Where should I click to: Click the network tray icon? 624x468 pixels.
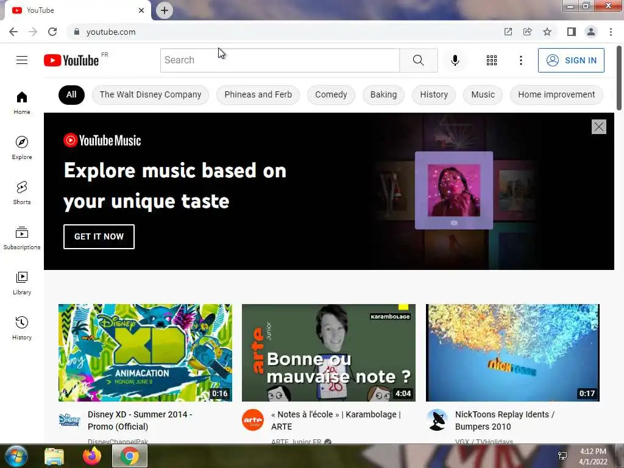coord(562,456)
